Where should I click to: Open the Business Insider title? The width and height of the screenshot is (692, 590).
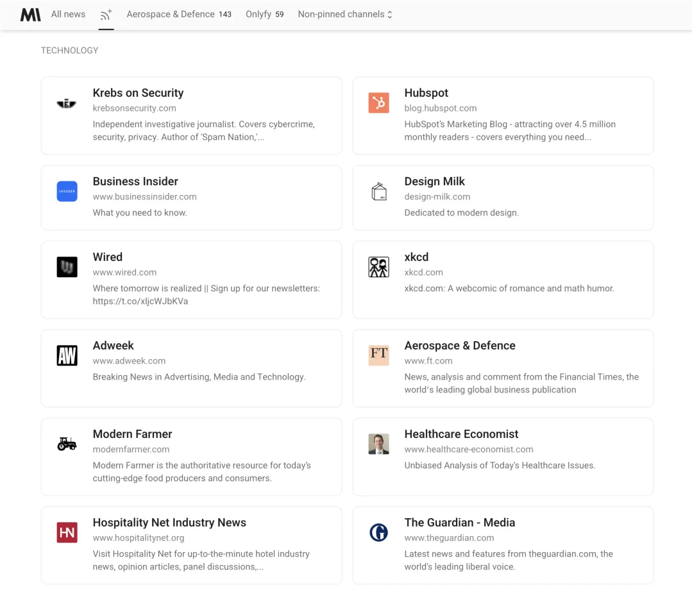tap(135, 181)
